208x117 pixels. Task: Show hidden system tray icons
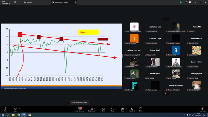point(185,115)
